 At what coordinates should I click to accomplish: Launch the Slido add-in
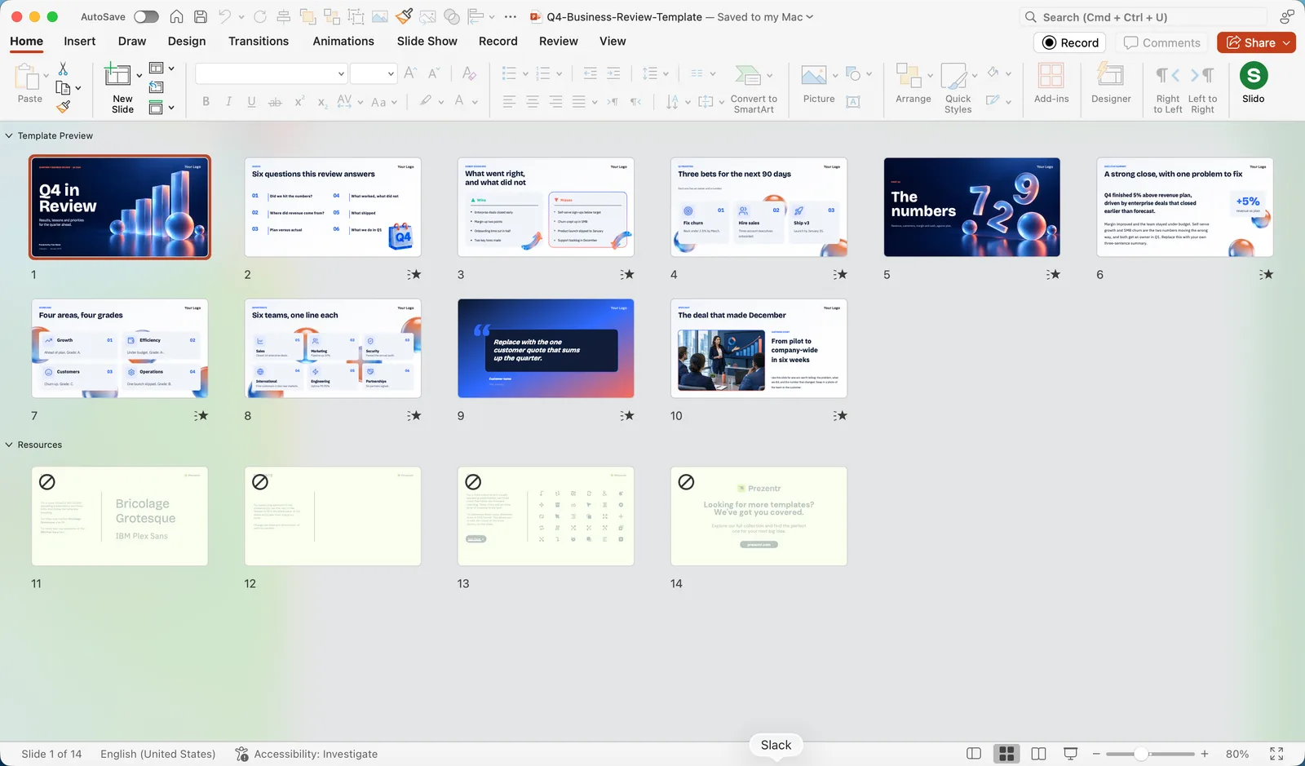click(1254, 84)
